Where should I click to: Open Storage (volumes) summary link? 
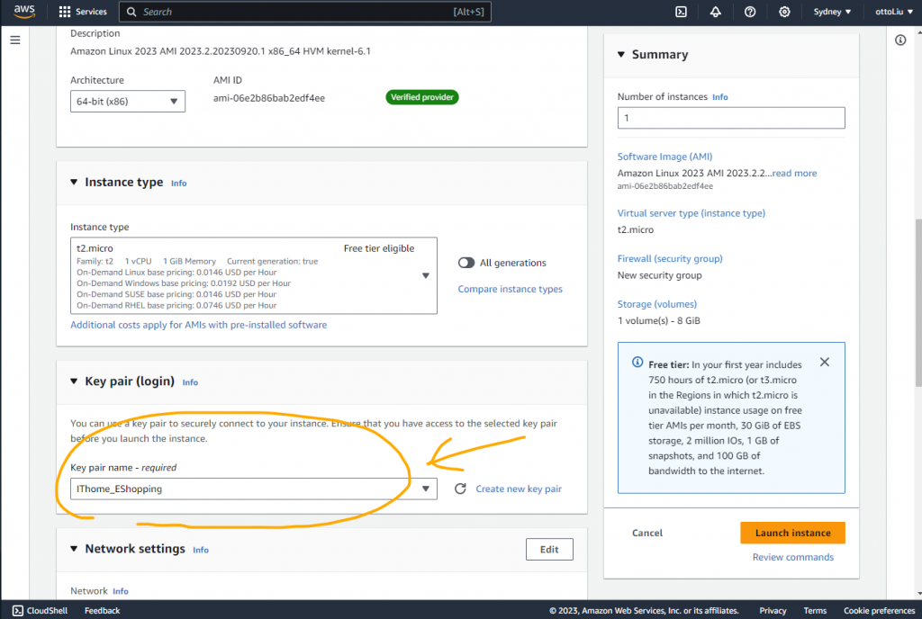coord(656,304)
